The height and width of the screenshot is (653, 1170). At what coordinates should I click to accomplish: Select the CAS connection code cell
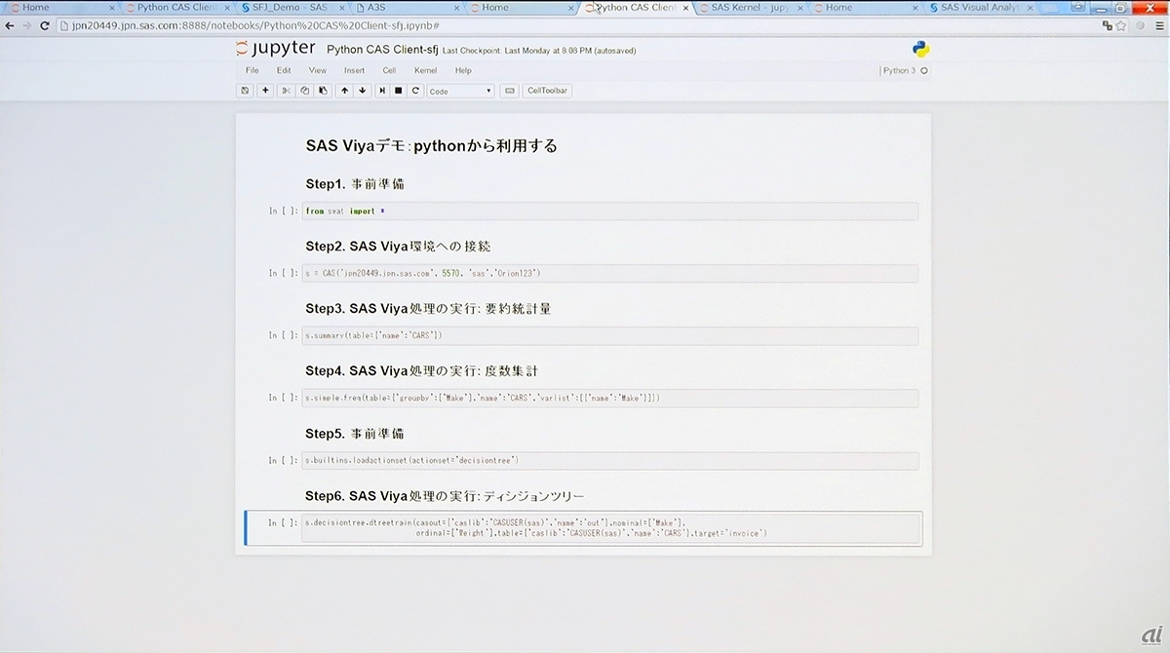(x=609, y=273)
